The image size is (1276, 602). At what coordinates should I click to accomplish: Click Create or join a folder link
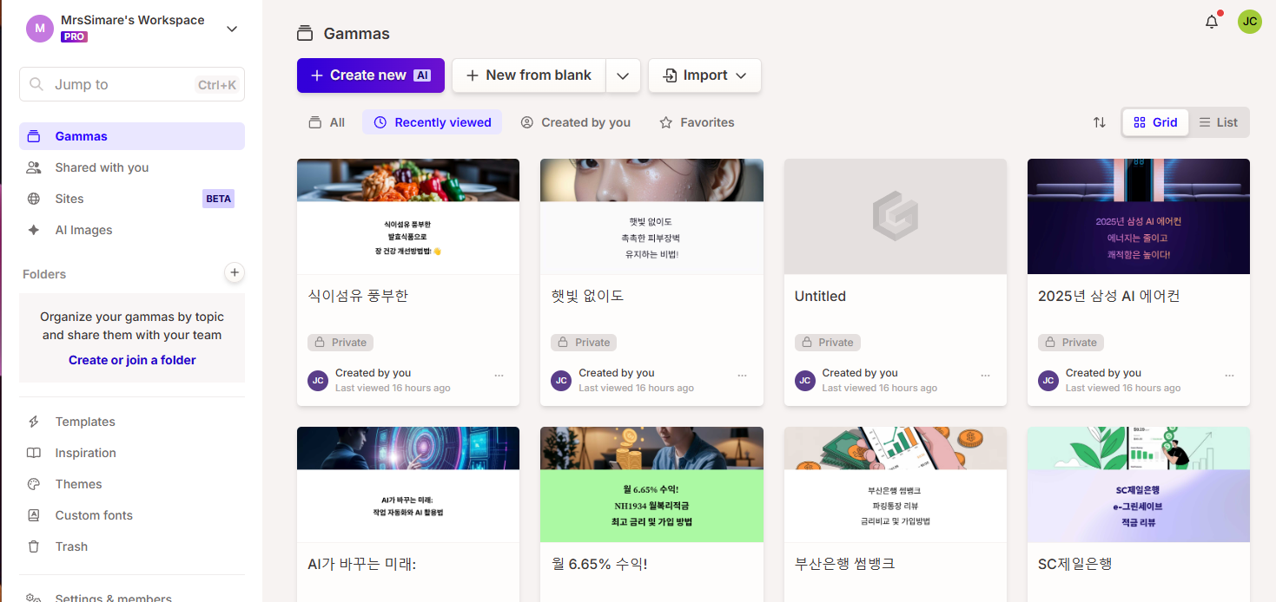click(132, 360)
